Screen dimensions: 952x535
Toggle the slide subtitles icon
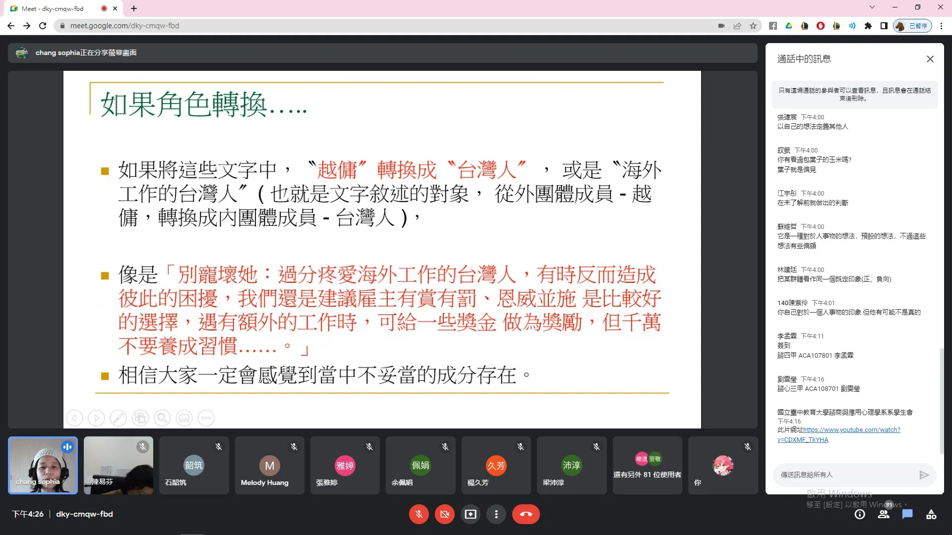pyautogui.click(x=184, y=418)
